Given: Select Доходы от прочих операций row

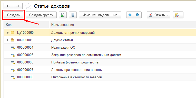Looking at the screenshot, I should pos(100,33).
